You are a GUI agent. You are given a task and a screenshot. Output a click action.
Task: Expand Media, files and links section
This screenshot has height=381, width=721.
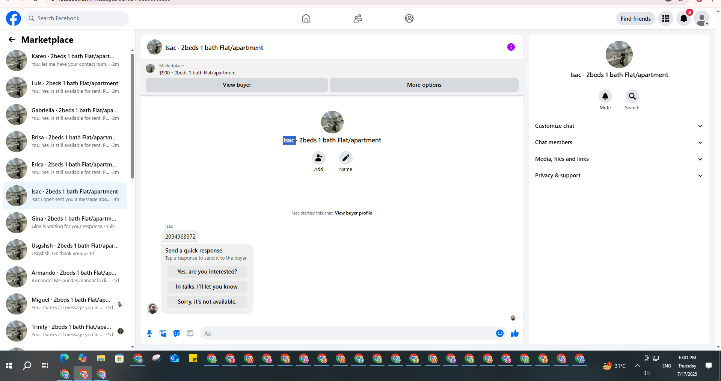[619, 159]
